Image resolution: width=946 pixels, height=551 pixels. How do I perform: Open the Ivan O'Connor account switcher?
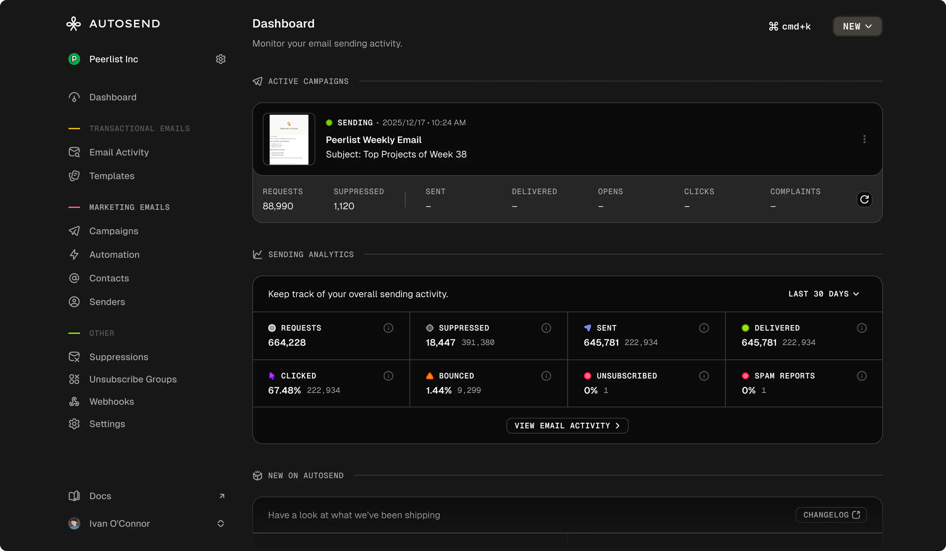[221, 524]
